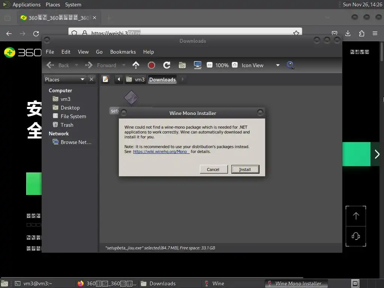Click the red Stop loading icon
Image resolution: width=384 pixels, height=288 pixels.
click(151, 65)
